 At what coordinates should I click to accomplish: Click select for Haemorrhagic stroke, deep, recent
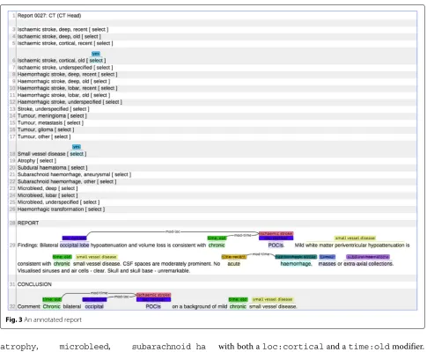(x=107, y=74)
